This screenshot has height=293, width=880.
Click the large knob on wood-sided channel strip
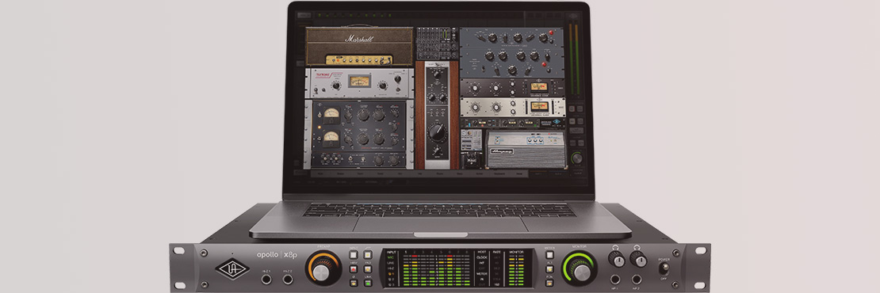tap(436, 132)
